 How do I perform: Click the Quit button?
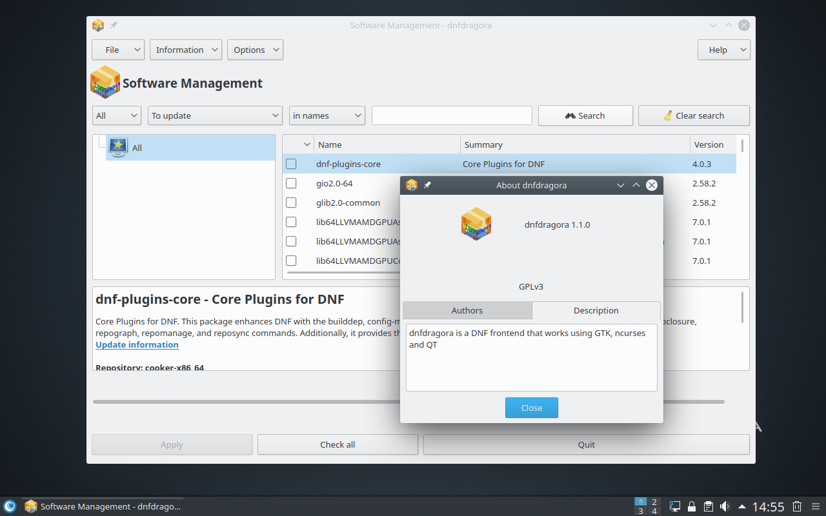(x=587, y=444)
